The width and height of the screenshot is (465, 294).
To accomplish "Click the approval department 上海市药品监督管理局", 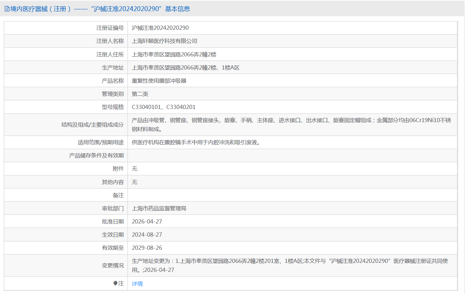I will coord(159,208).
